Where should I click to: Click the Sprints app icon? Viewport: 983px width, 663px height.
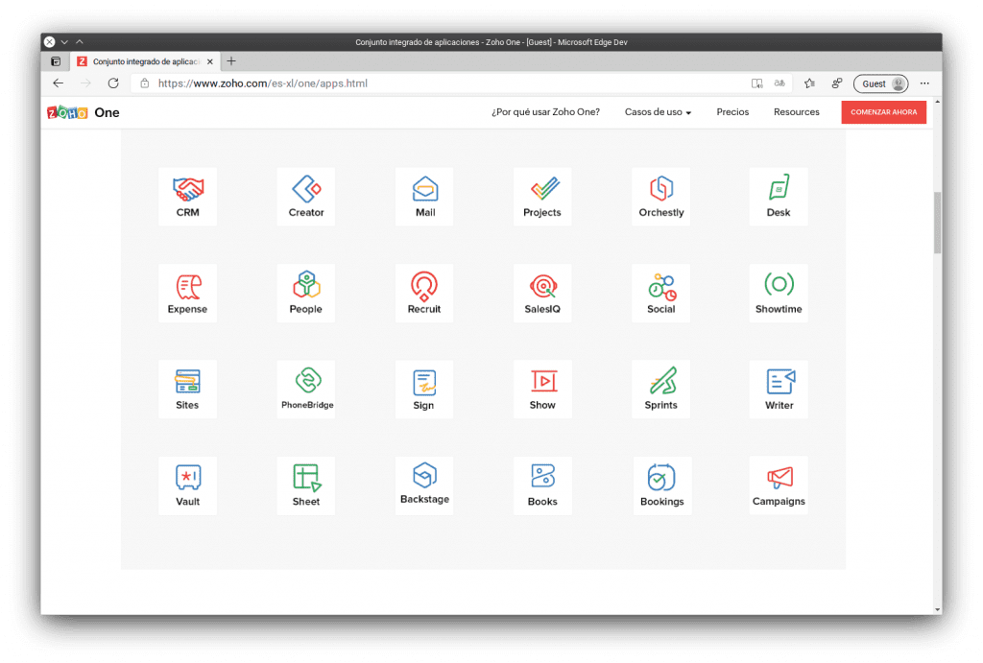(x=660, y=390)
